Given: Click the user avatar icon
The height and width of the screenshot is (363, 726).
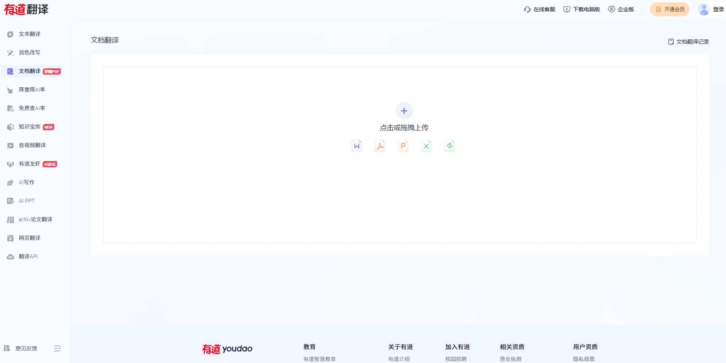Looking at the screenshot, I should click(x=704, y=9).
